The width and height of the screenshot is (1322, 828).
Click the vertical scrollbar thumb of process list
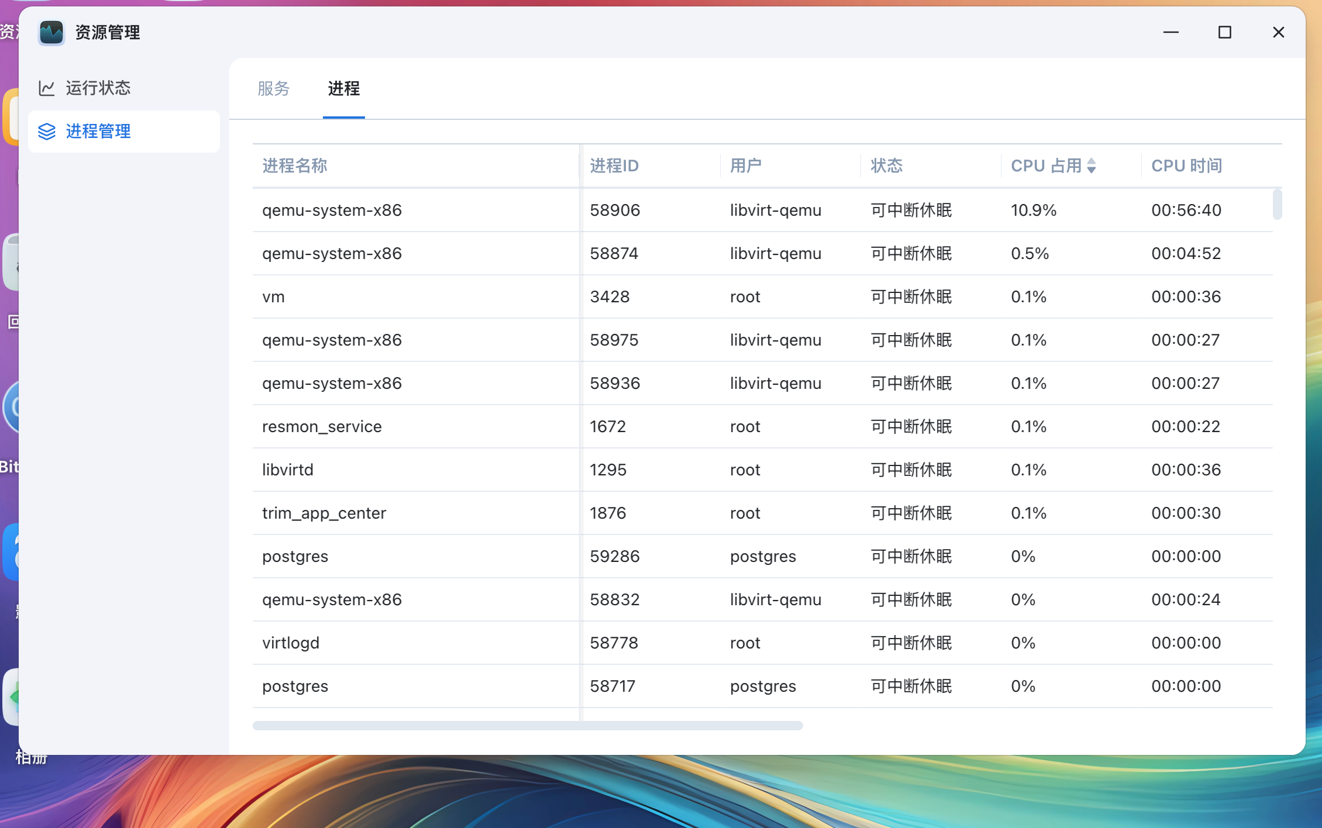[1277, 204]
